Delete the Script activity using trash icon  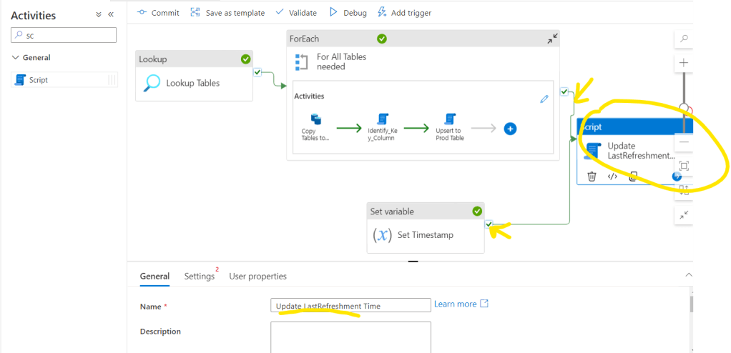click(592, 176)
